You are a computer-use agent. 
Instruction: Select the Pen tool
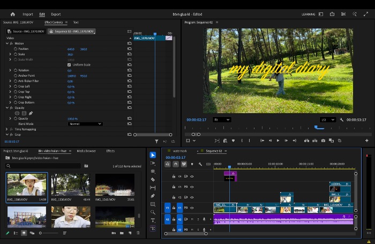153,196
